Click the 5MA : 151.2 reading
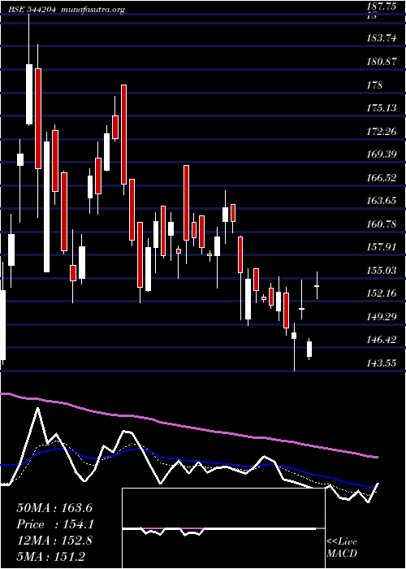Image resolution: width=406 pixels, height=569 pixels. (x=50, y=557)
